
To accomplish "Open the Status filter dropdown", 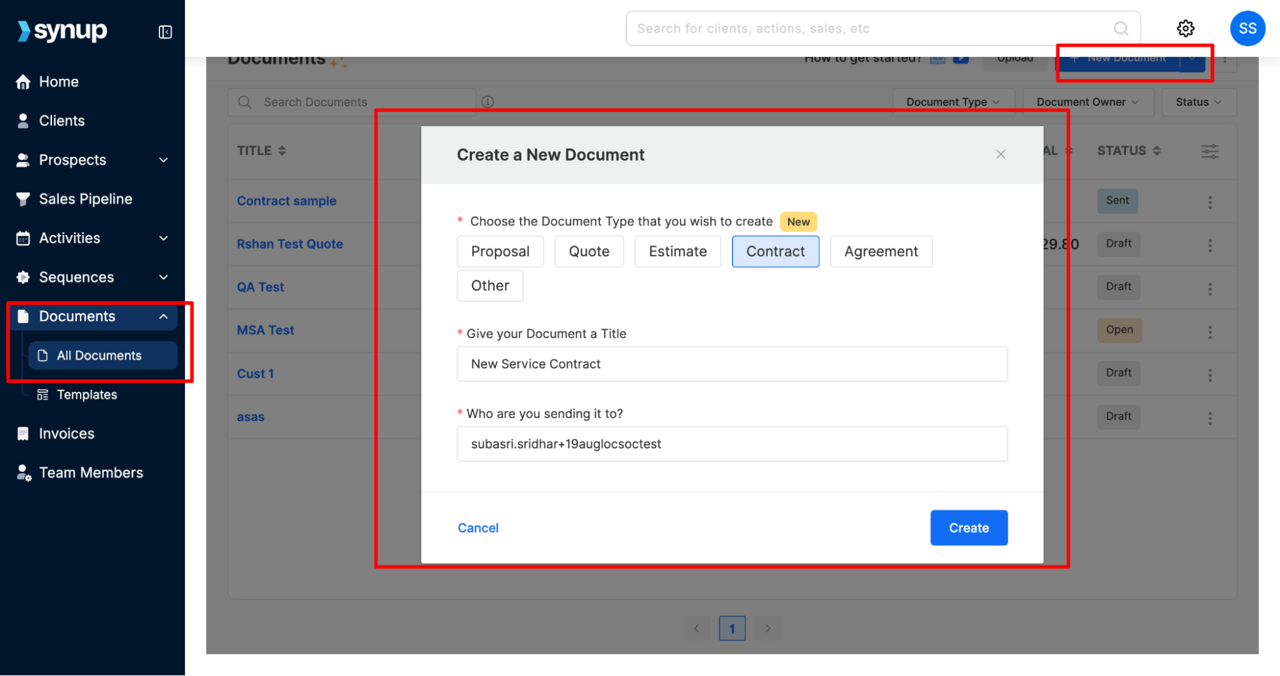I will (x=1198, y=102).
